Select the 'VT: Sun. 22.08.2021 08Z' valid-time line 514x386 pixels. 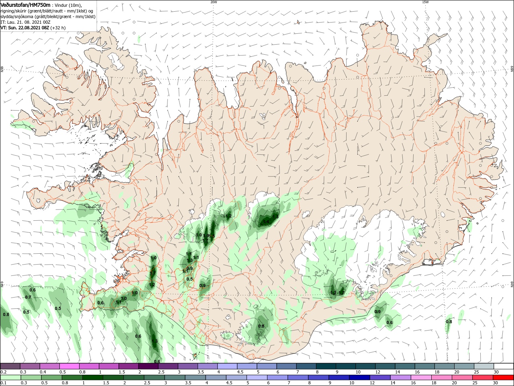click(33, 28)
